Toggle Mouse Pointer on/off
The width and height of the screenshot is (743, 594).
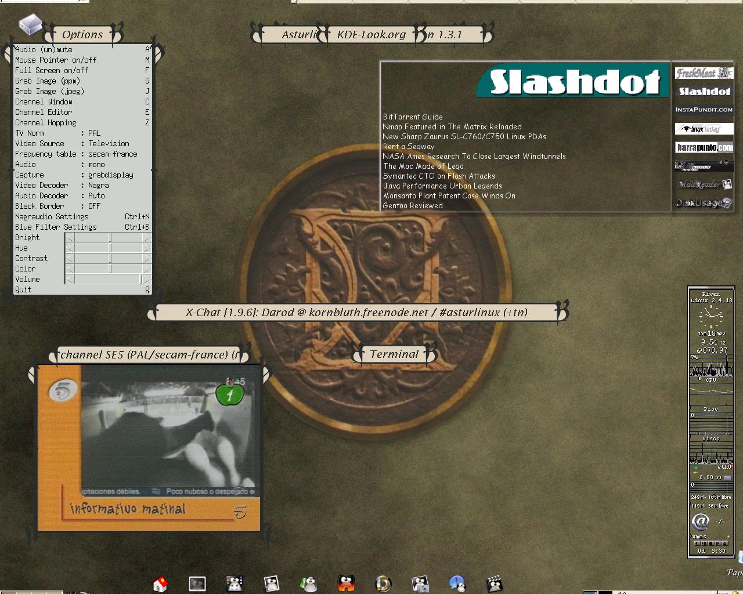tap(82, 60)
